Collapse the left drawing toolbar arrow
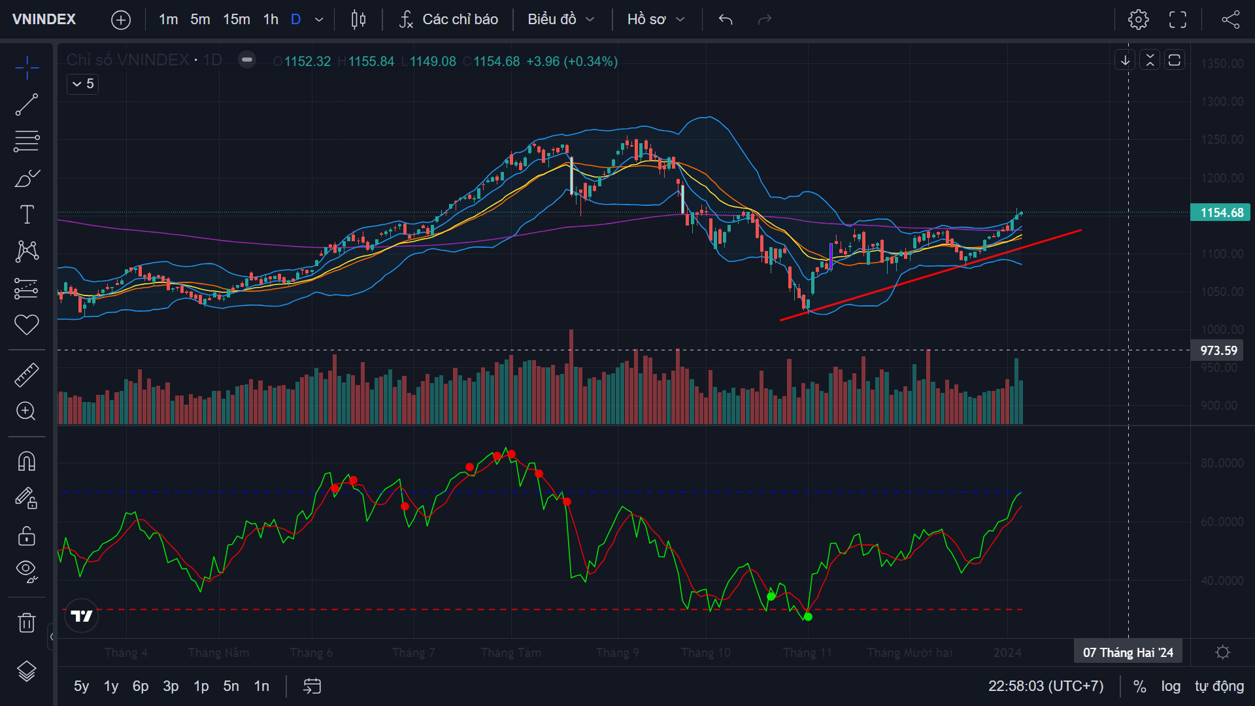1255x706 pixels. click(x=52, y=636)
